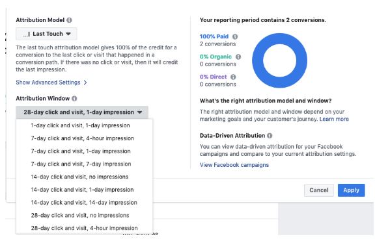Expand Show Advanced Settings
Screen dimensions: 375x241
click(51, 82)
